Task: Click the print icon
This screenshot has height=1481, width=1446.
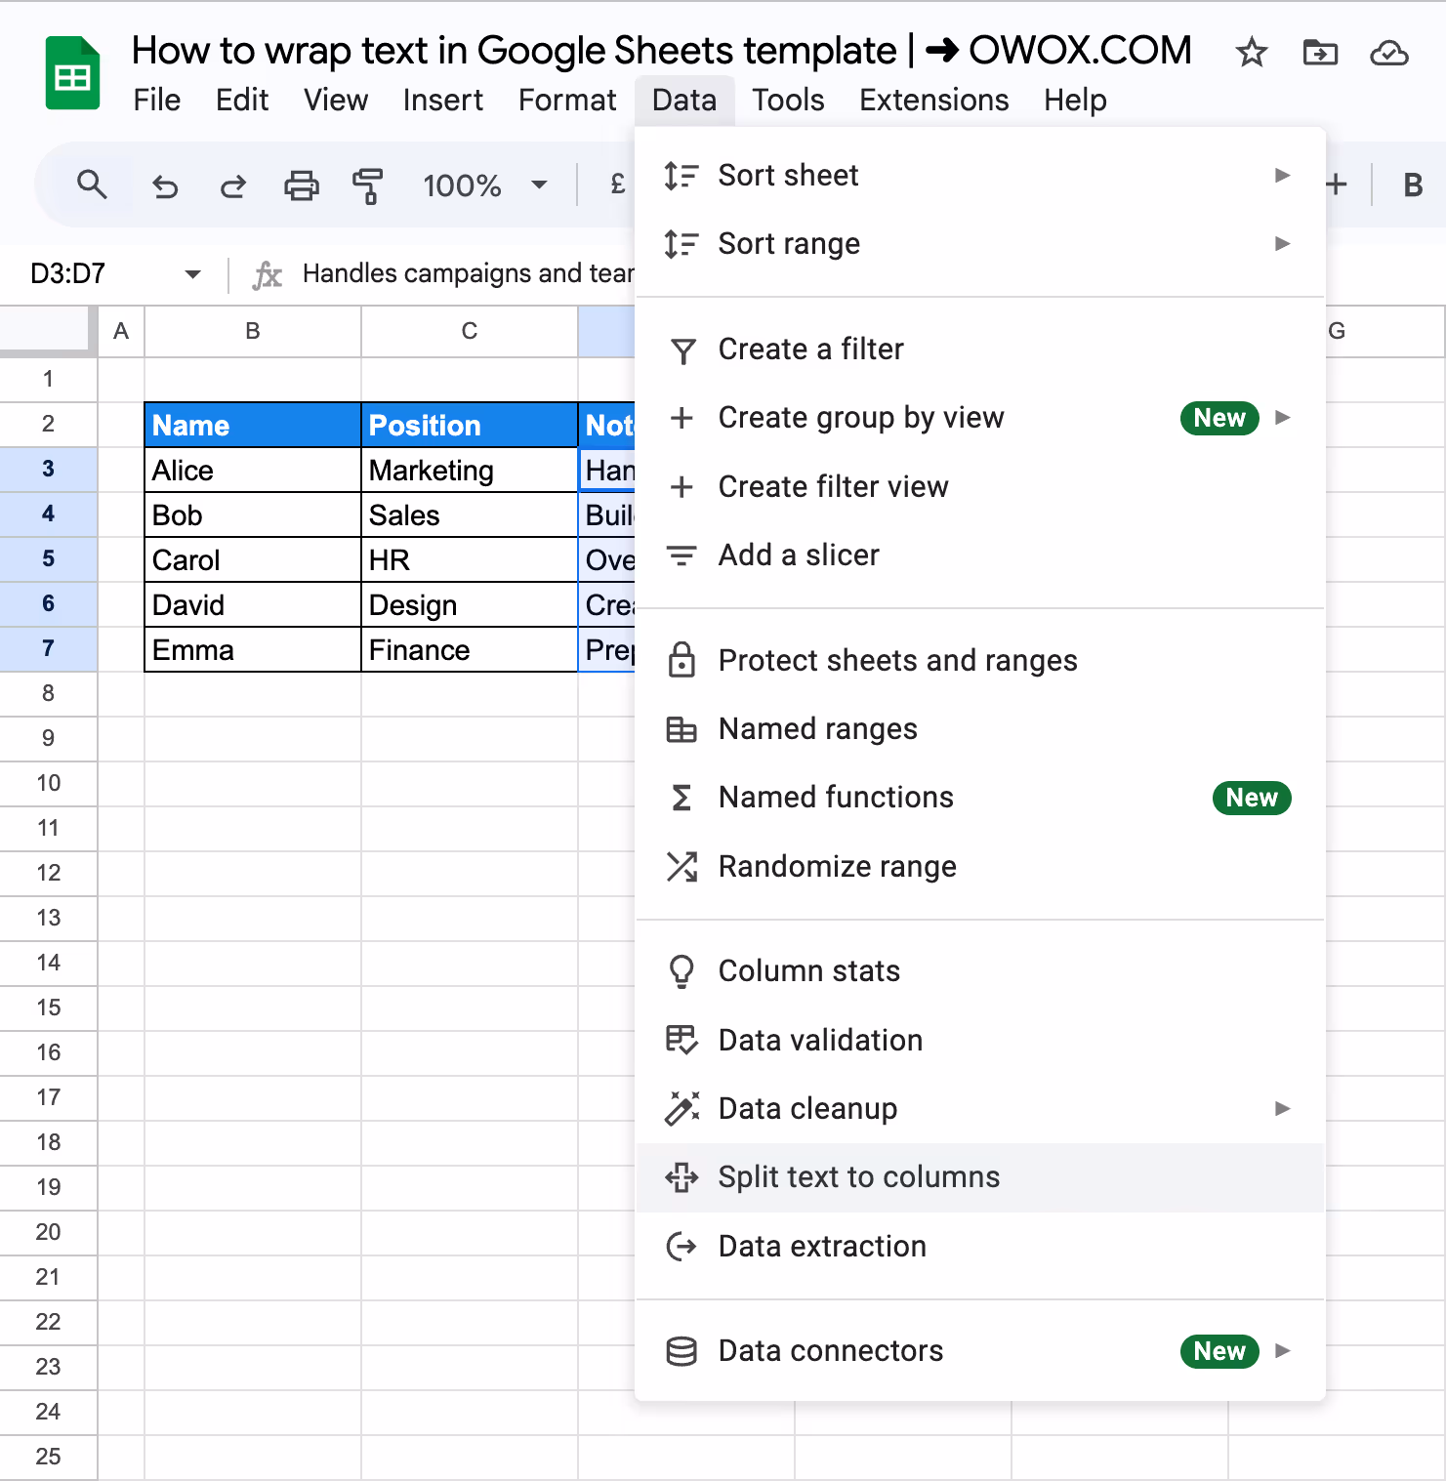Action: point(301,185)
